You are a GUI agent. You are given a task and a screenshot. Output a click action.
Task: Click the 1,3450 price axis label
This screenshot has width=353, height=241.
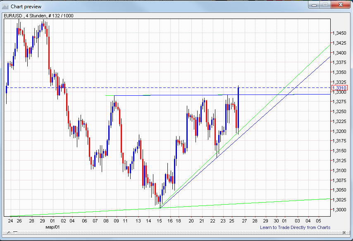point(339,33)
